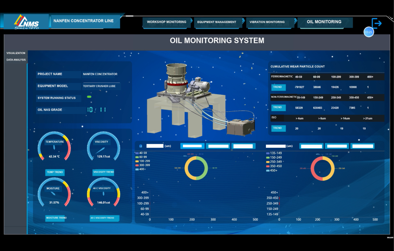Click the round 03:25 timer badge
Image resolution: width=394 pixels, height=251 pixels.
click(368, 32)
